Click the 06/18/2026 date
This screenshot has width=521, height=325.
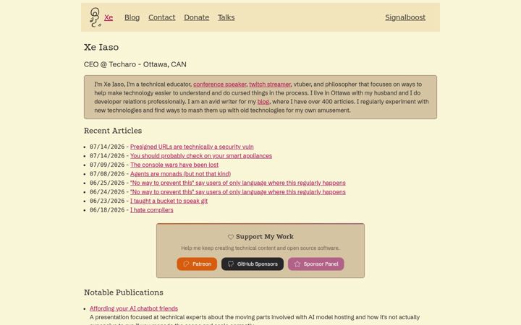[x=107, y=210]
